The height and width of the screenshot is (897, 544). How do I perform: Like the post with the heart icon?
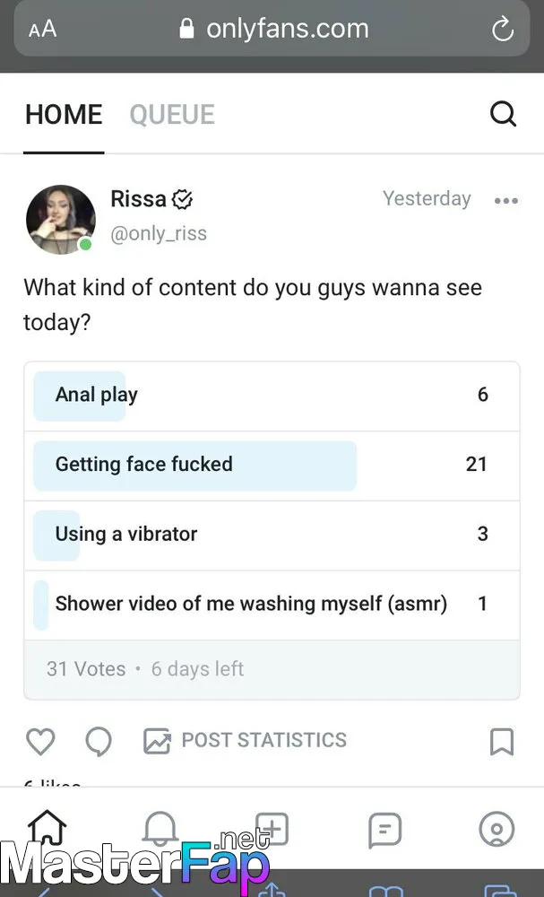tap(40, 742)
